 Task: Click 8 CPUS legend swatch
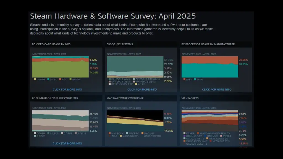[48, 133]
